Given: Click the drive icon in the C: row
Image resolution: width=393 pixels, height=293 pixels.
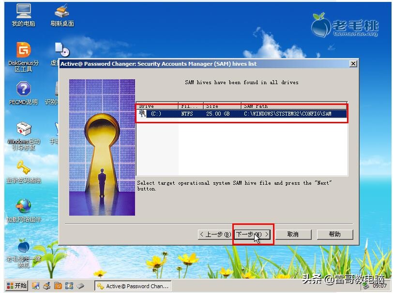Looking at the screenshot, I should click(142, 114).
